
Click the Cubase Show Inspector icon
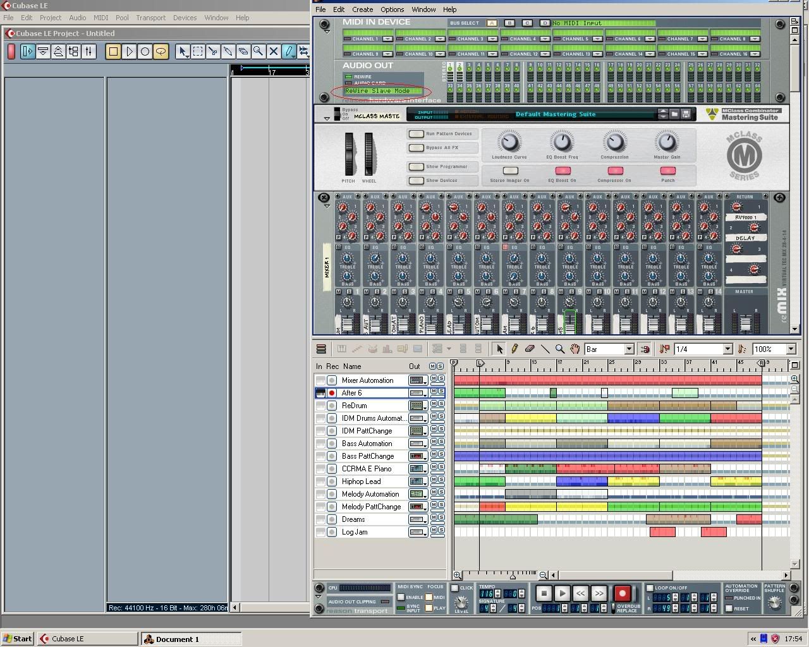[x=28, y=51]
